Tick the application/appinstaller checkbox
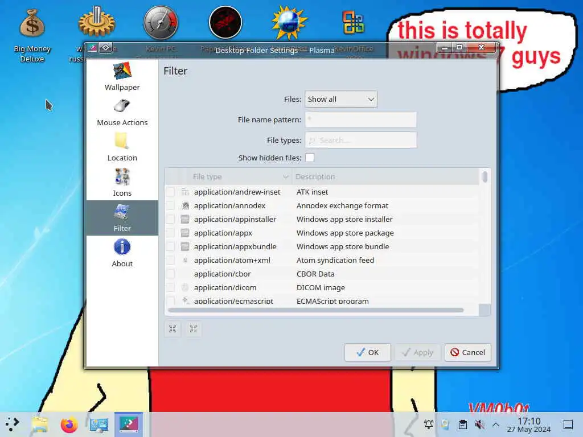This screenshot has height=437, width=583. click(170, 219)
